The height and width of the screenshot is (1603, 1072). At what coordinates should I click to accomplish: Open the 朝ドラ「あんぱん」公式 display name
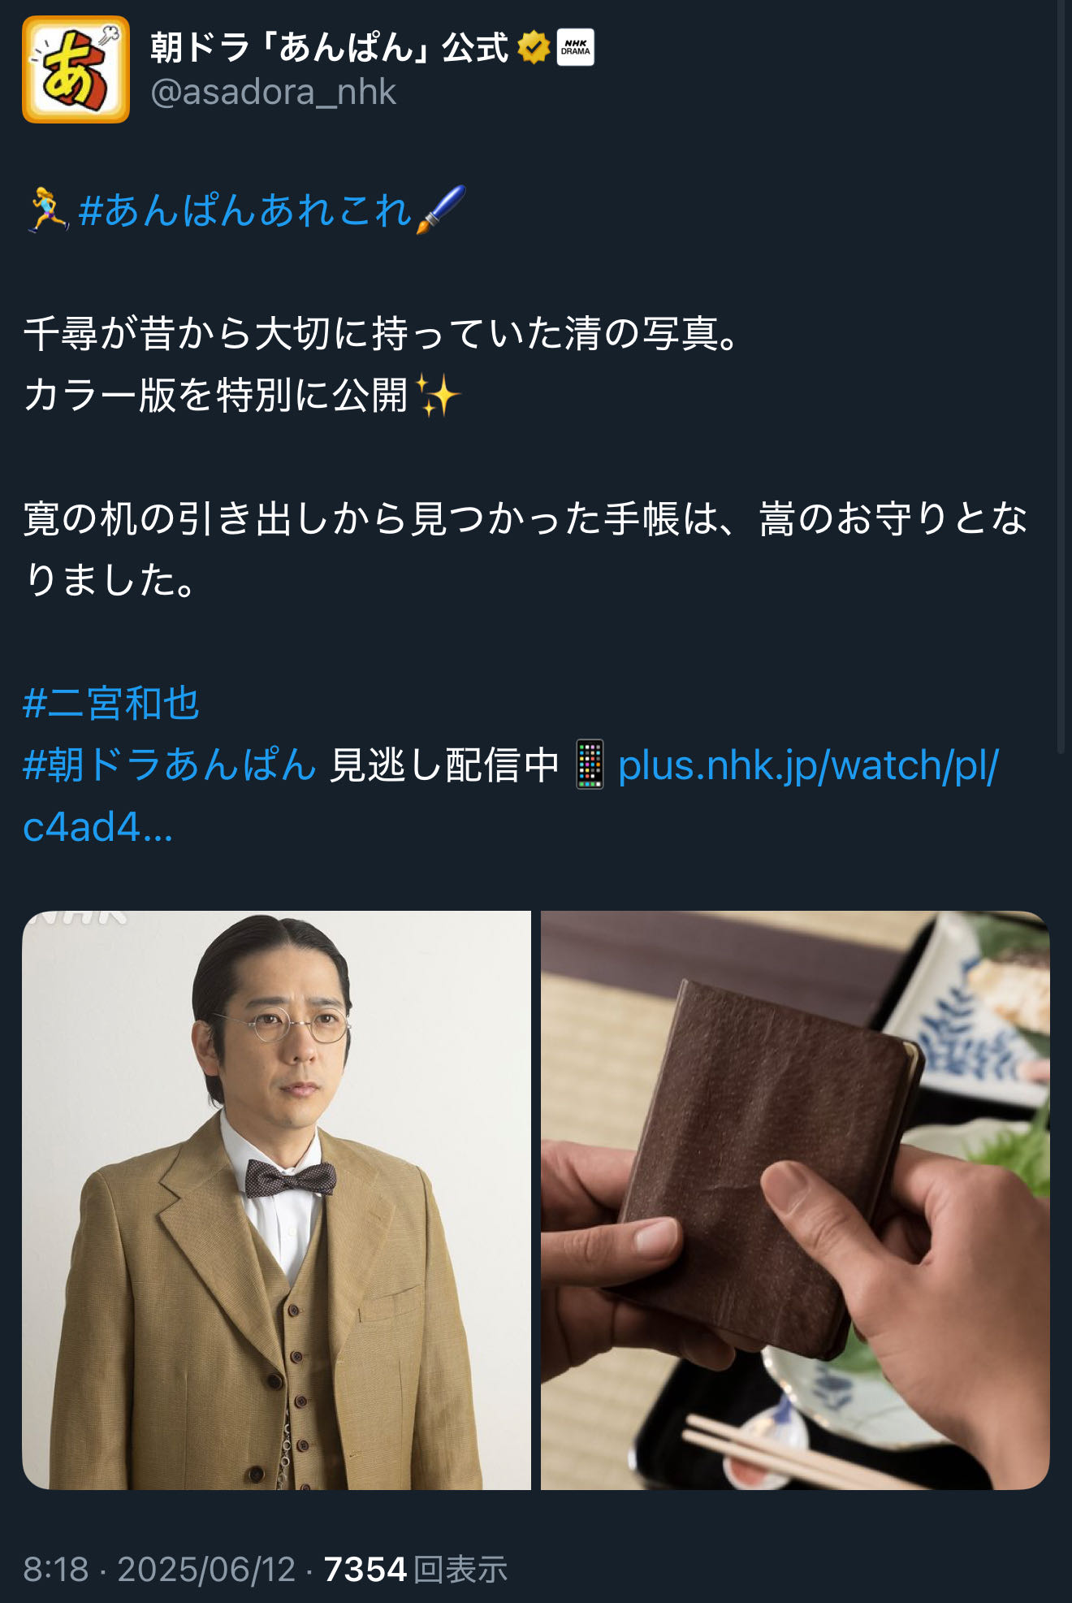pos(330,47)
